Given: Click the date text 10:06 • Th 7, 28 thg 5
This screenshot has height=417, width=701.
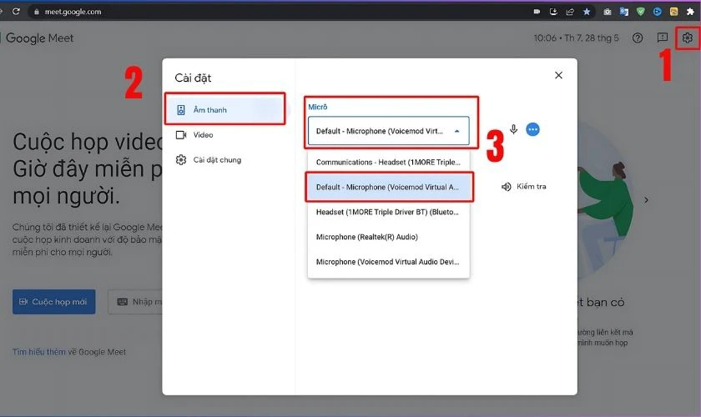Looking at the screenshot, I should tap(577, 38).
